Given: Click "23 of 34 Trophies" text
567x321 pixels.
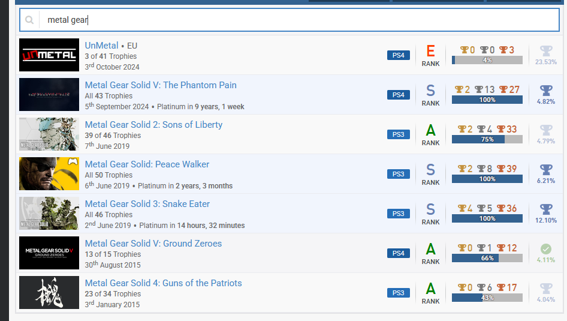Looking at the screenshot, I should pyautogui.click(x=113, y=294).
